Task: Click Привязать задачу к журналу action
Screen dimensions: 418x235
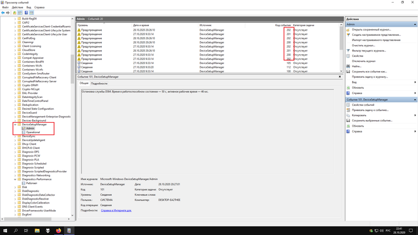Action: (x=370, y=77)
